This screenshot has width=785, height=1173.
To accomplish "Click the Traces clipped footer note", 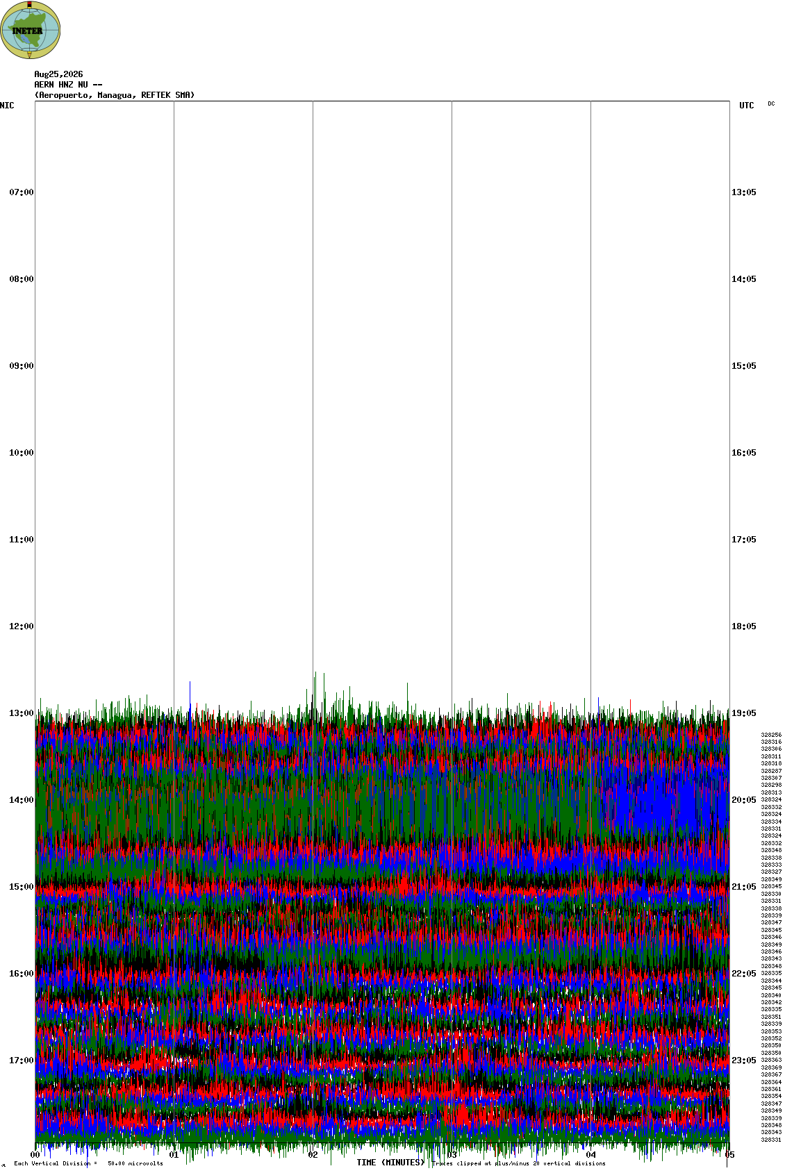I will [x=519, y=1163].
